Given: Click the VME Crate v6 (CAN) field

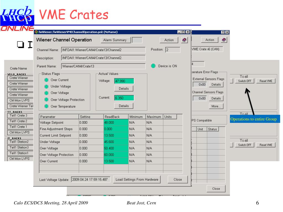Looking at the screenshot, I should [x=207, y=49].
